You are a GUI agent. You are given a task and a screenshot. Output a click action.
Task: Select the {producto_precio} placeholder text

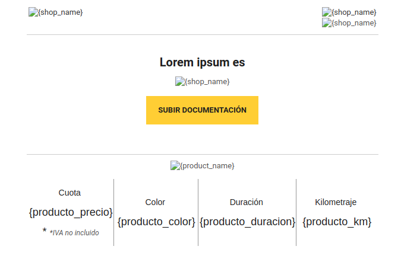(71, 212)
